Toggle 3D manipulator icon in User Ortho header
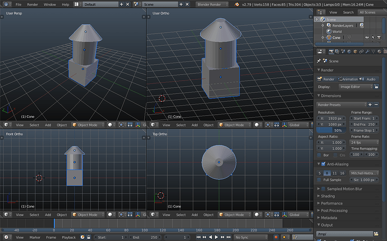The image size is (387, 241). tap(284, 125)
